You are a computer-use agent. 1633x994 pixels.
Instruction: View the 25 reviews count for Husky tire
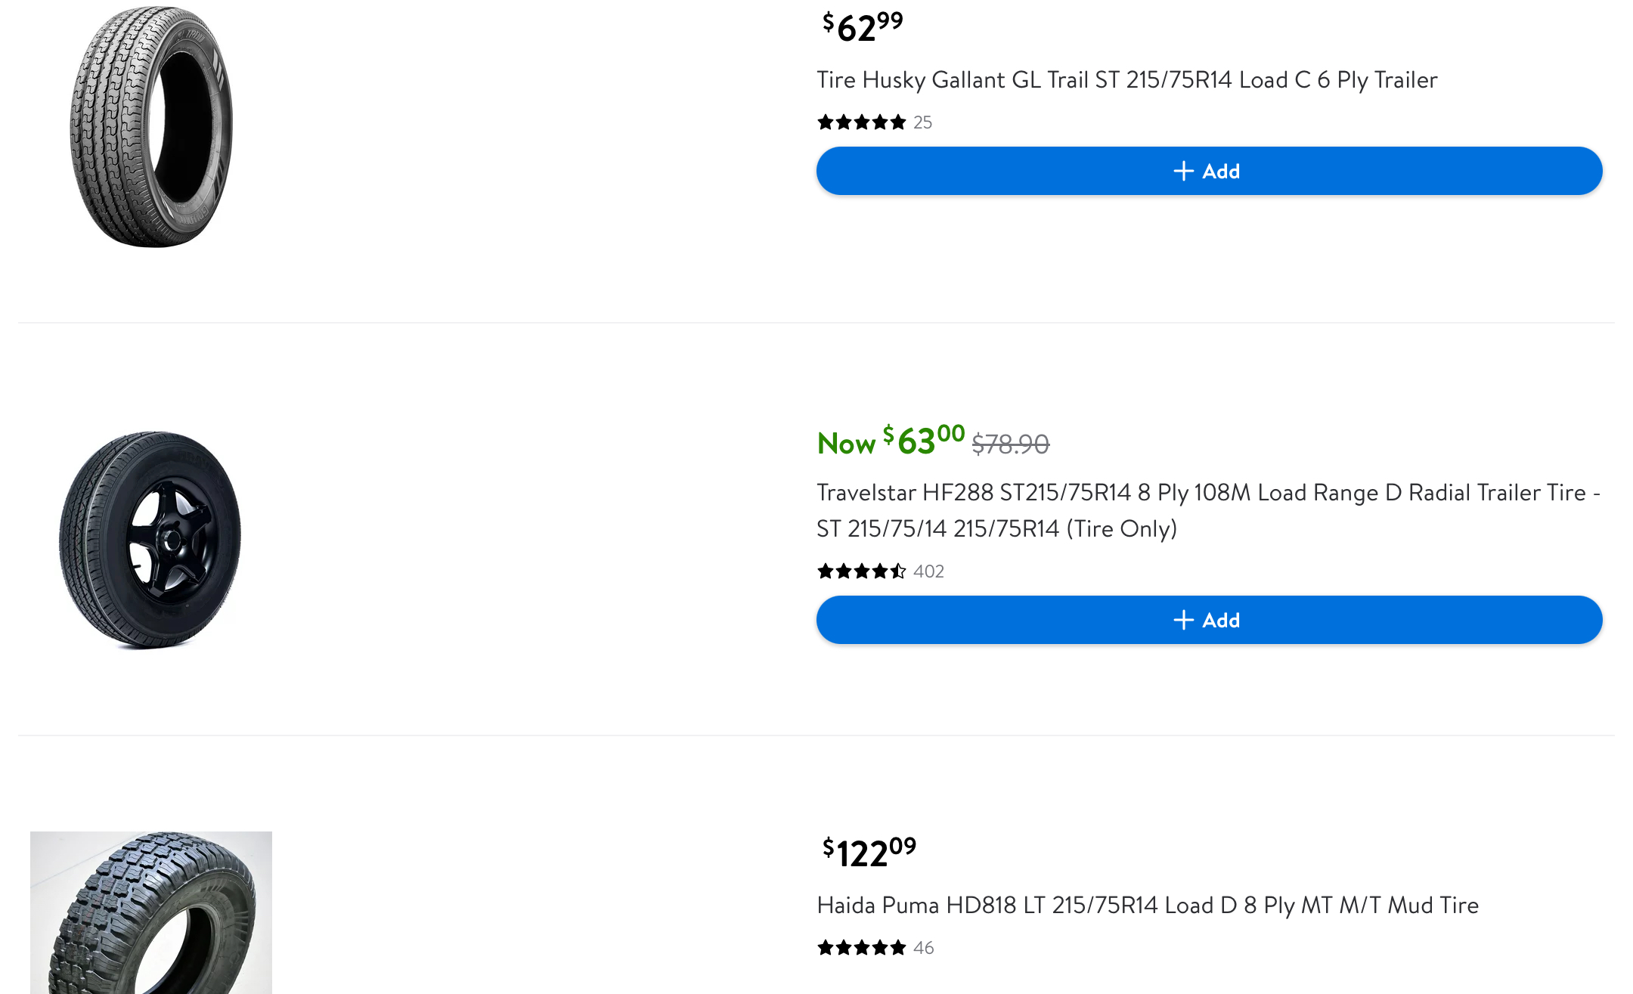point(922,122)
